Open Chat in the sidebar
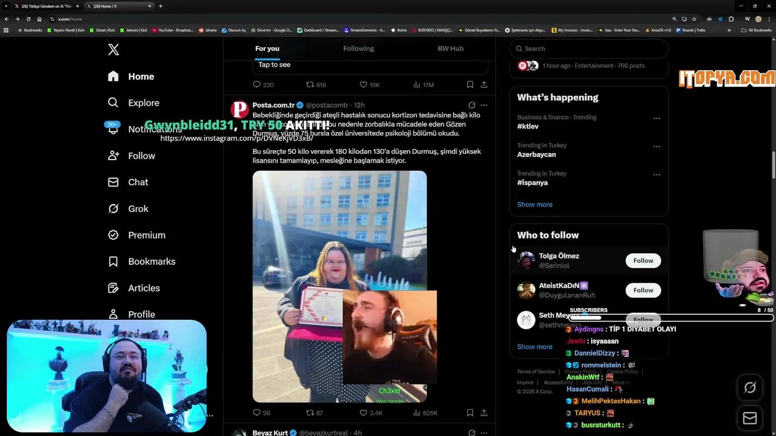 [128, 182]
